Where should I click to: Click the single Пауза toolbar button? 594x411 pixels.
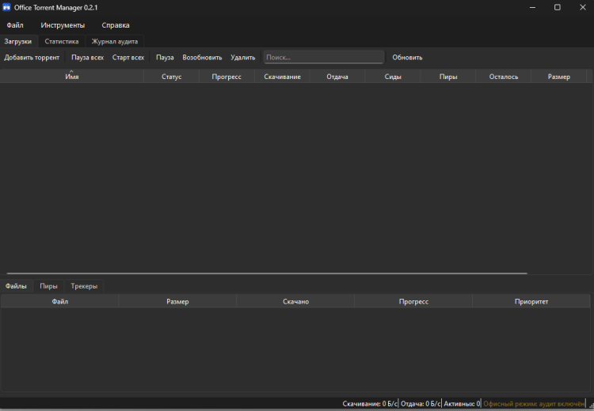point(165,58)
